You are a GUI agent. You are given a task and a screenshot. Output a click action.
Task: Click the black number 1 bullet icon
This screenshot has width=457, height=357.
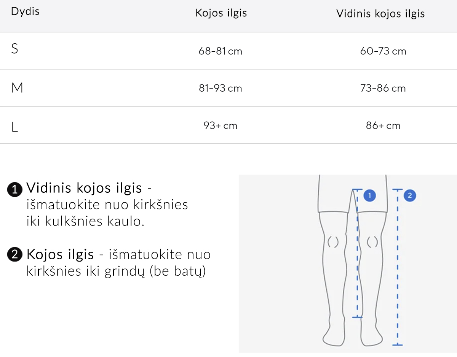[15, 189]
